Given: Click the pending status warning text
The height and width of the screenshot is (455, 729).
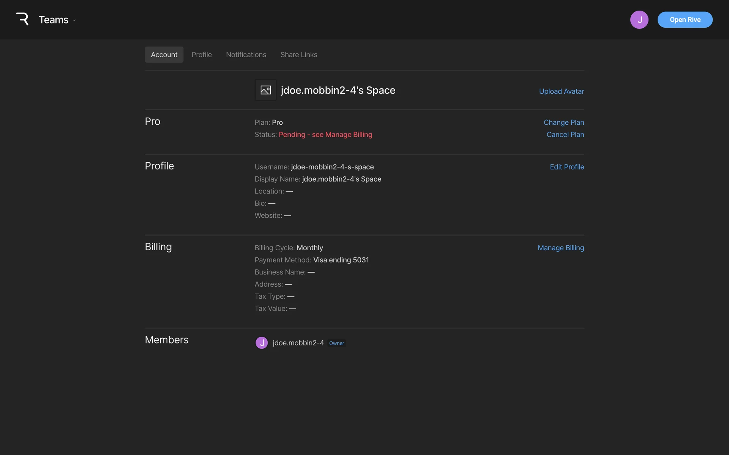Looking at the screenshot, I should click(325, 135).
